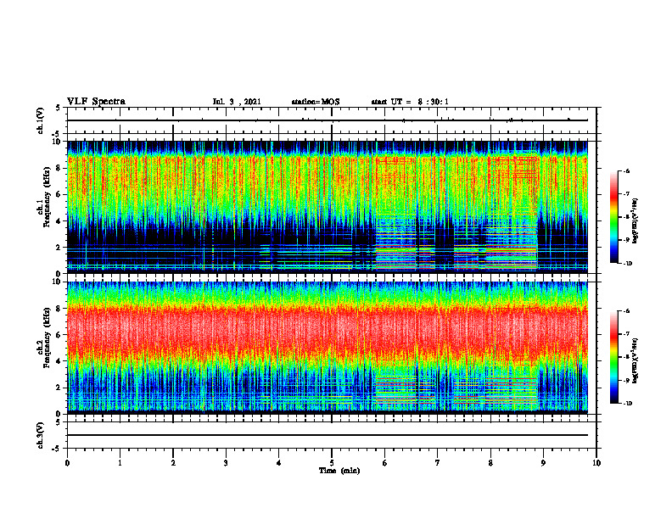Click tick label "2" on the time axis
Screen dimensions: 672x519
coord(173,463)
